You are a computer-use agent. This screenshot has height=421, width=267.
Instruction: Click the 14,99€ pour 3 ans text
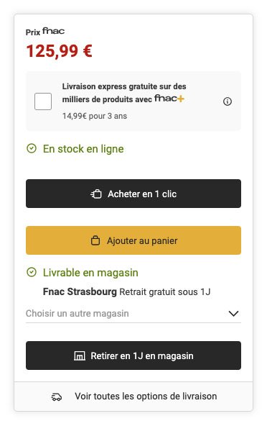click(95, 116)
